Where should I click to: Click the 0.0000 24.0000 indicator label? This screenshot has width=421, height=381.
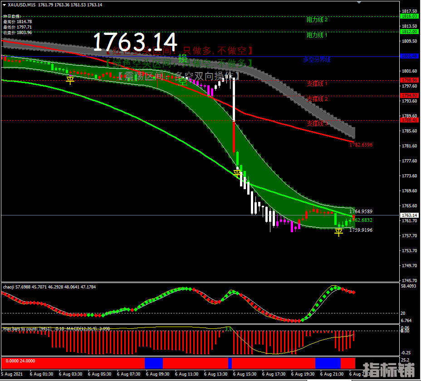20,361
